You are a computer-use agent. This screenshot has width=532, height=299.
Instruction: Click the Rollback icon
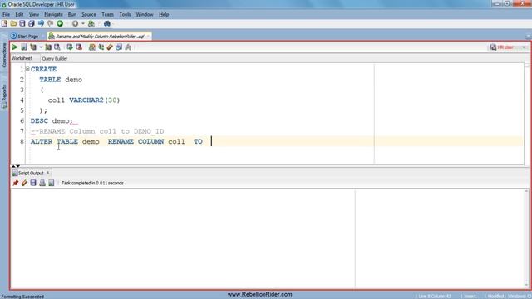(x=79, y=47)
